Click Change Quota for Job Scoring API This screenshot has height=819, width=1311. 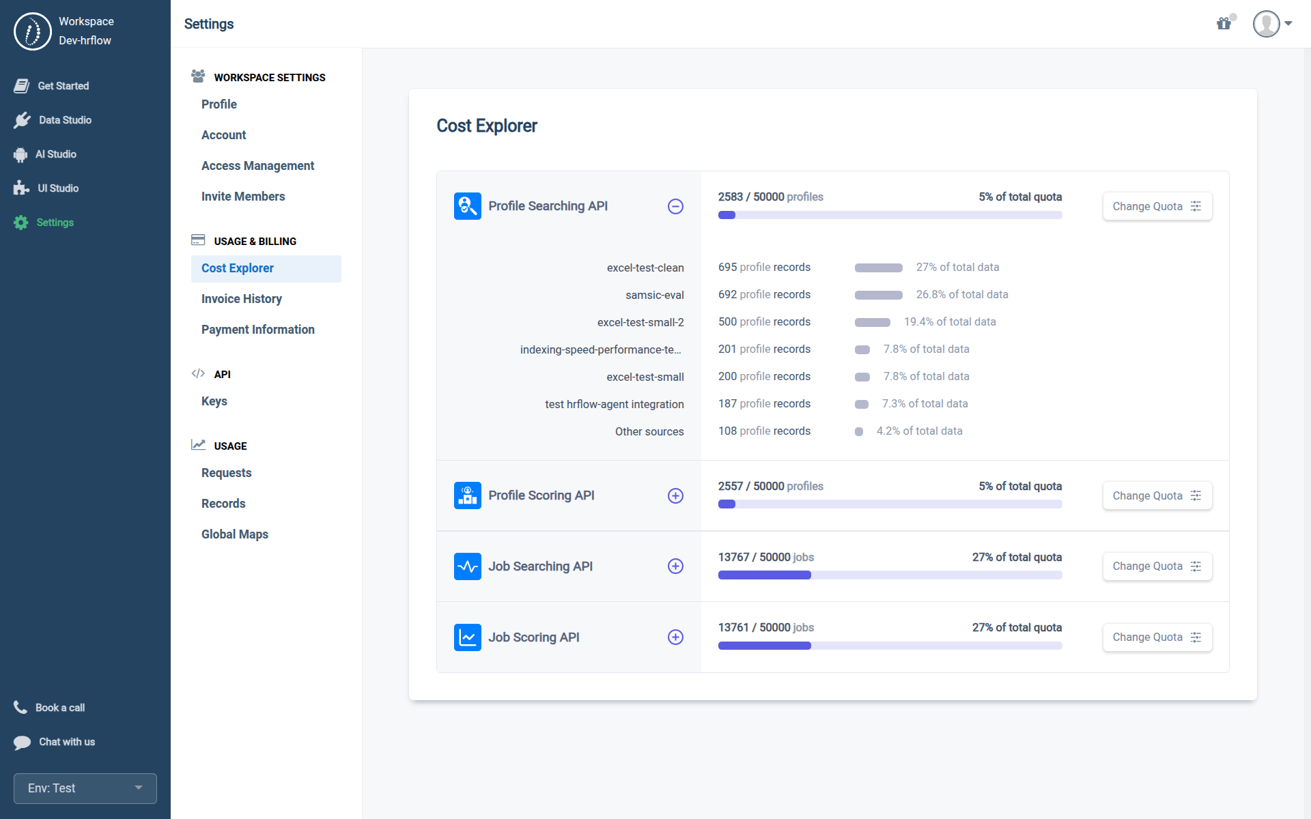click(1157, 637)
